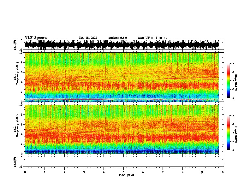Click the ch.1 color bar label "-7"
The height and width of the screenshot is (193, 250).
point(233,98)
